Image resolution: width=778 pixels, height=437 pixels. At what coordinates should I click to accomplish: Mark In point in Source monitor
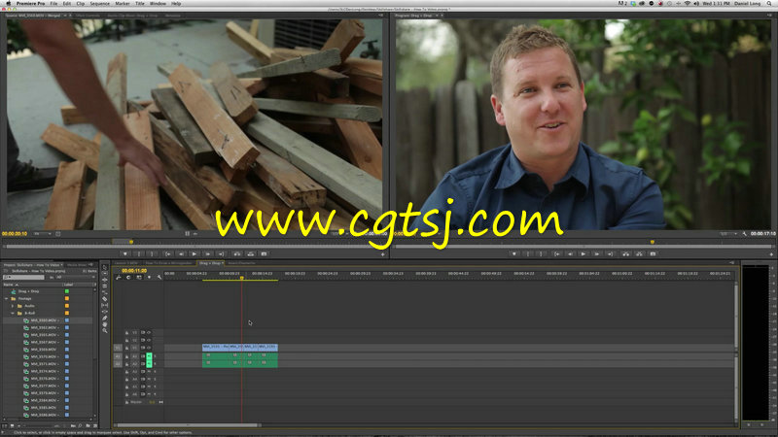pos(139,253)
